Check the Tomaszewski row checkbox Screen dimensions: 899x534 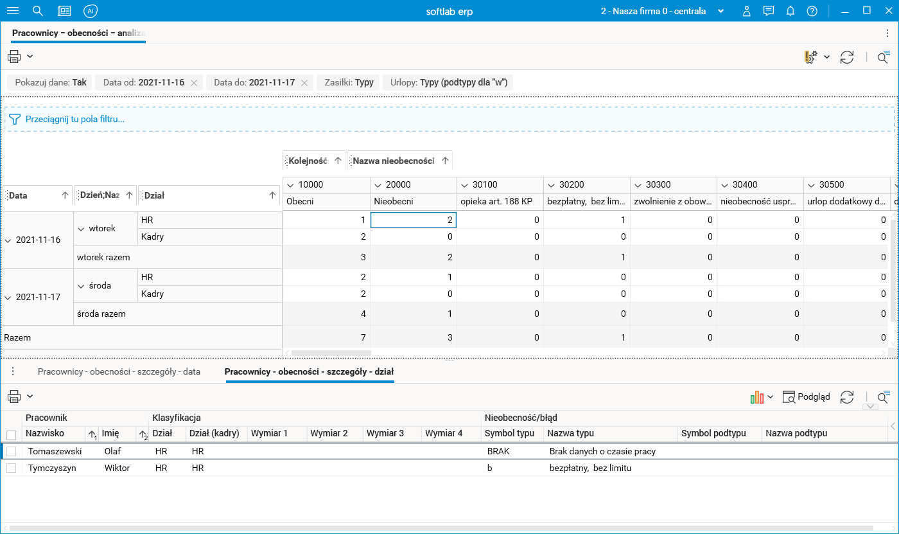pos(11,452)
